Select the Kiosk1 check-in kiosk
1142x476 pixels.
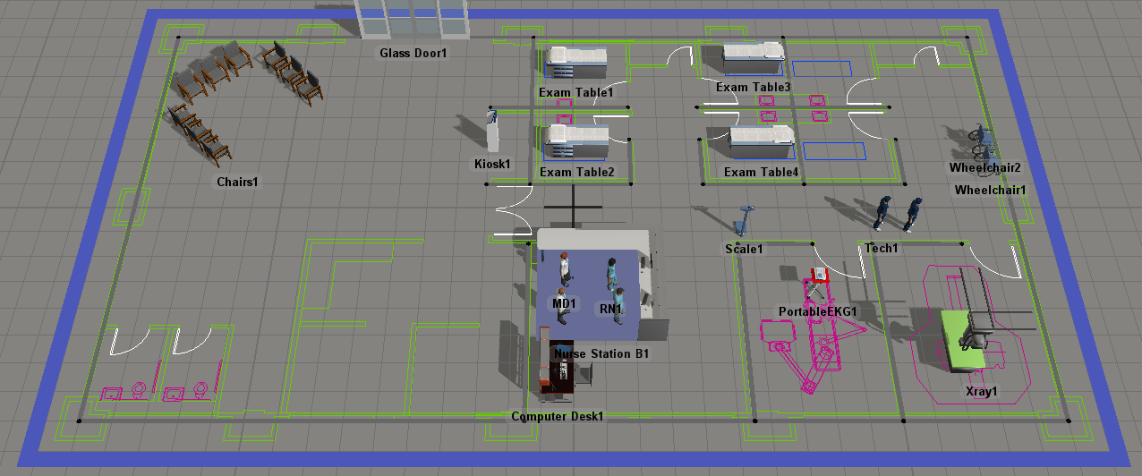492,132
